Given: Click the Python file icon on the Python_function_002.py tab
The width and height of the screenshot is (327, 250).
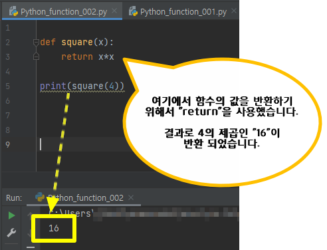Looking at the screenshot, I should point(13,11).
